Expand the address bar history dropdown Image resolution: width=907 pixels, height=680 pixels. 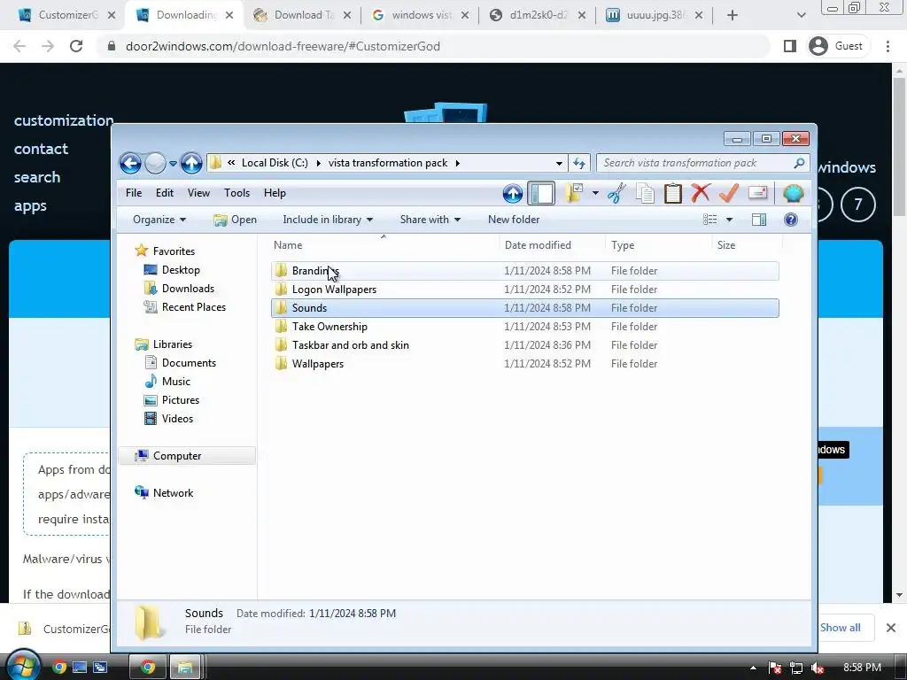coord(559,164)
